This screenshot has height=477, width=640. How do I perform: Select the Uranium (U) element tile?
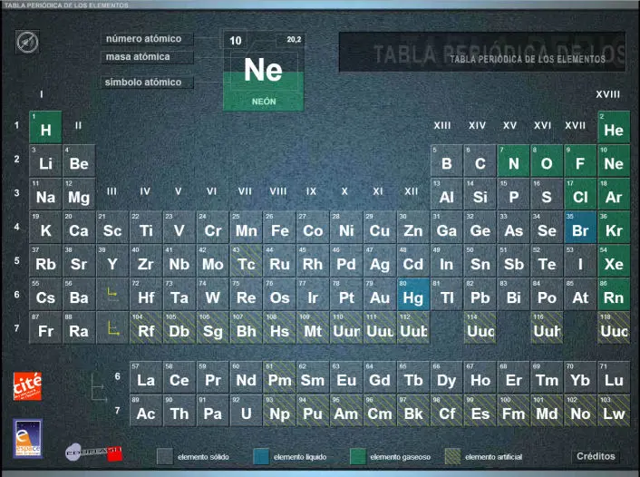click(246, 410)
